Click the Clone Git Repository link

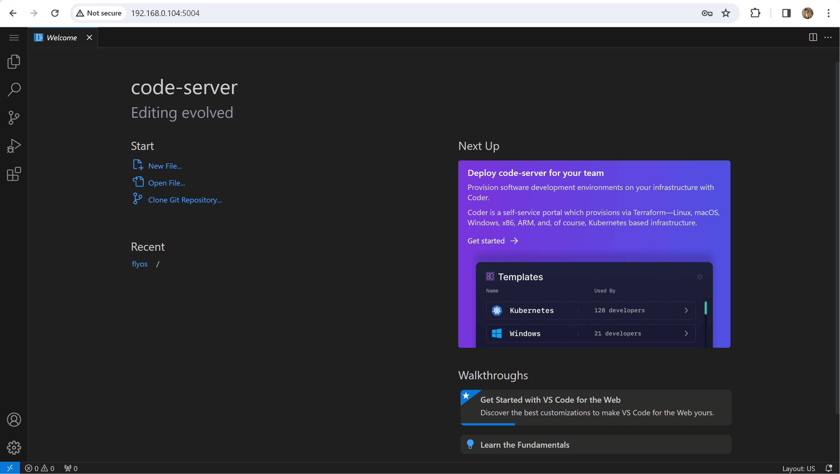tap(185, 200)
